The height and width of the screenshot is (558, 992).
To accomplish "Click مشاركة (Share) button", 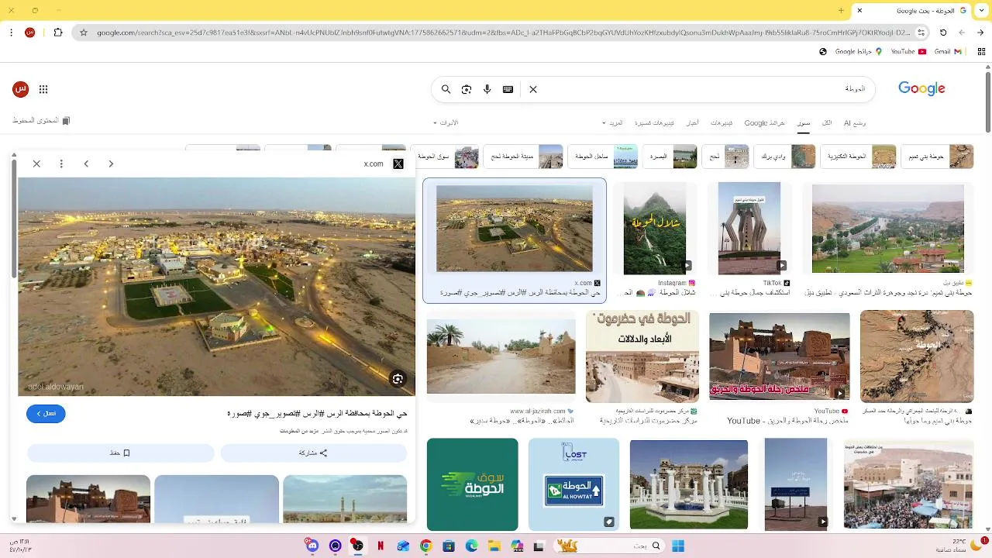I will pos(313,453).
